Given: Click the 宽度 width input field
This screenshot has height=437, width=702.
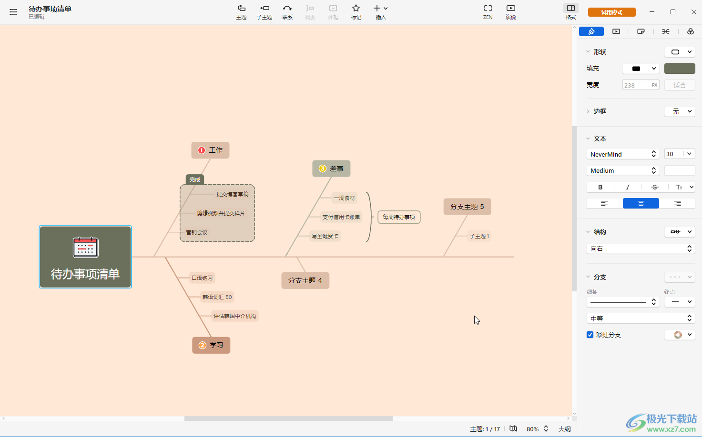Looking at the screenshot, I should pyautogui.click(x=641, y=85).
